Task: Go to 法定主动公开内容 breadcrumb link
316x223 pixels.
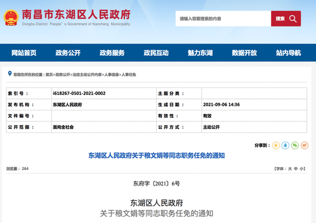Action: click(87, 75)
